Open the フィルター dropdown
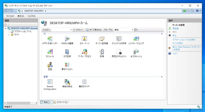 71,30
